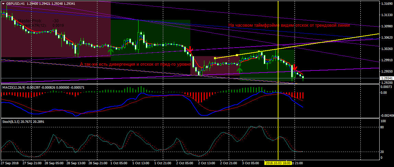Click the green up arrow near 1 Oct 05:00
394x167 pixels.
point(110,51)
